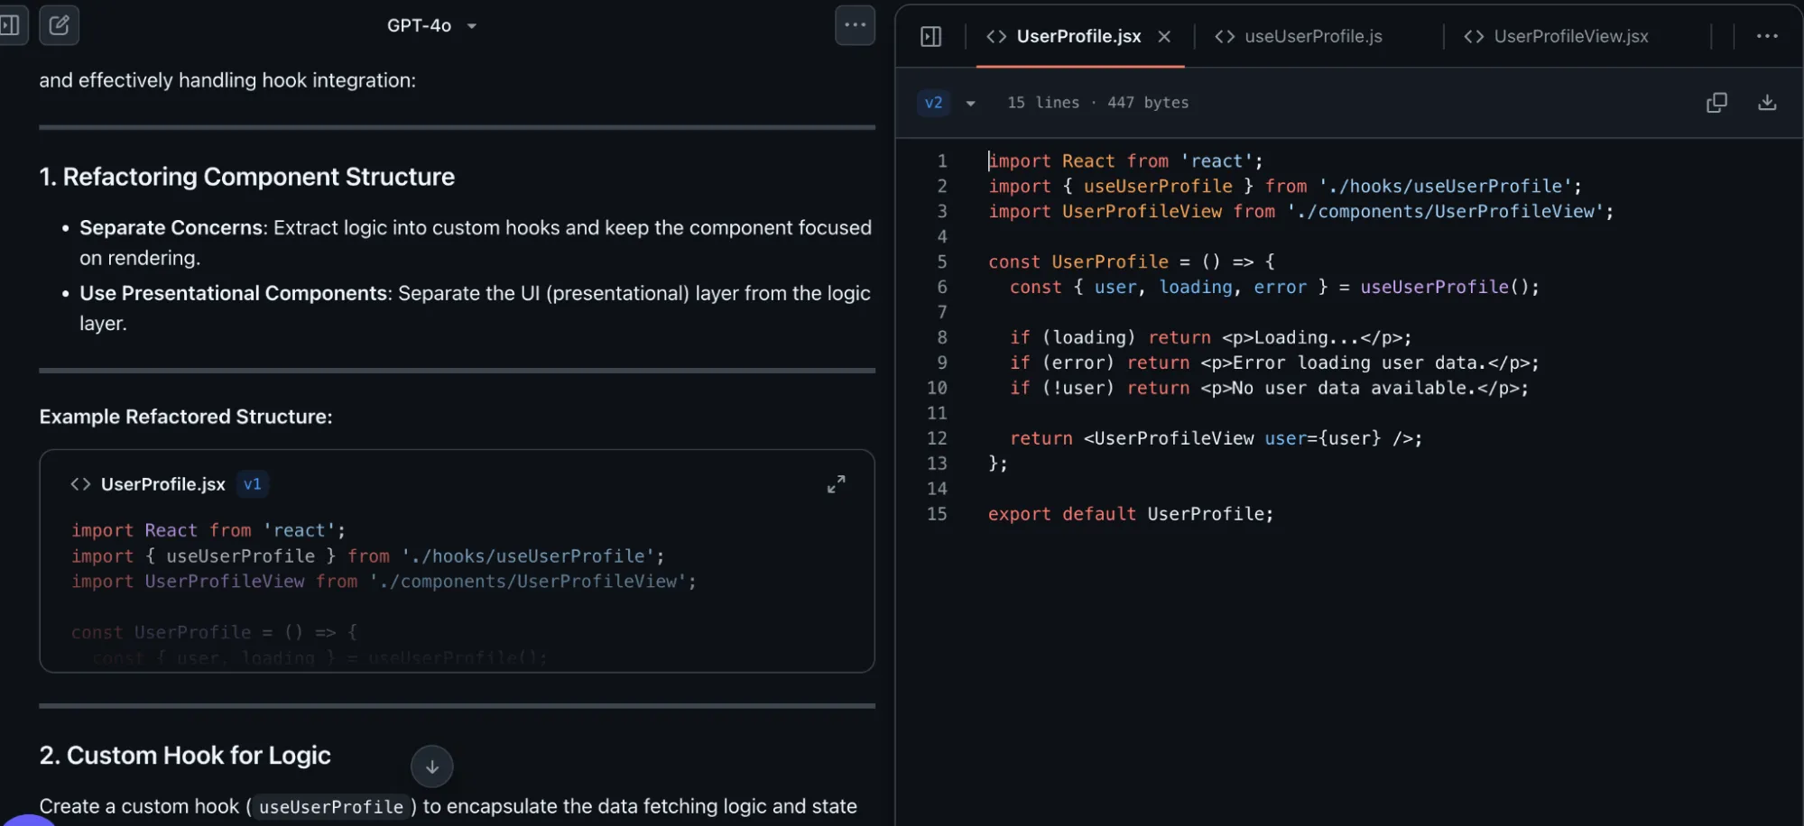Viewport: 1804px width, 826px height.
Task: Open the GPT-4o model dropdown
Action: 431,26
